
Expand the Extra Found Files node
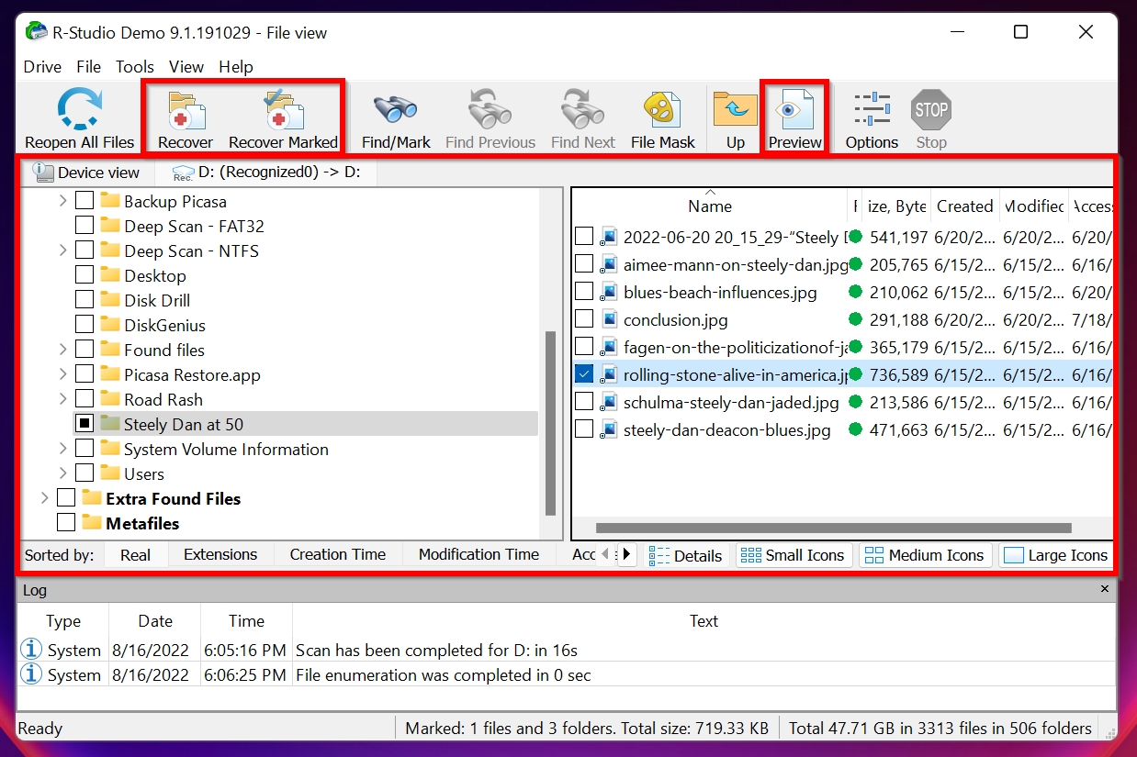[x=44, y=498]
